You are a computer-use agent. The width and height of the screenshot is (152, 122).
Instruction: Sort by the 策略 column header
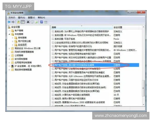[82, 27]
